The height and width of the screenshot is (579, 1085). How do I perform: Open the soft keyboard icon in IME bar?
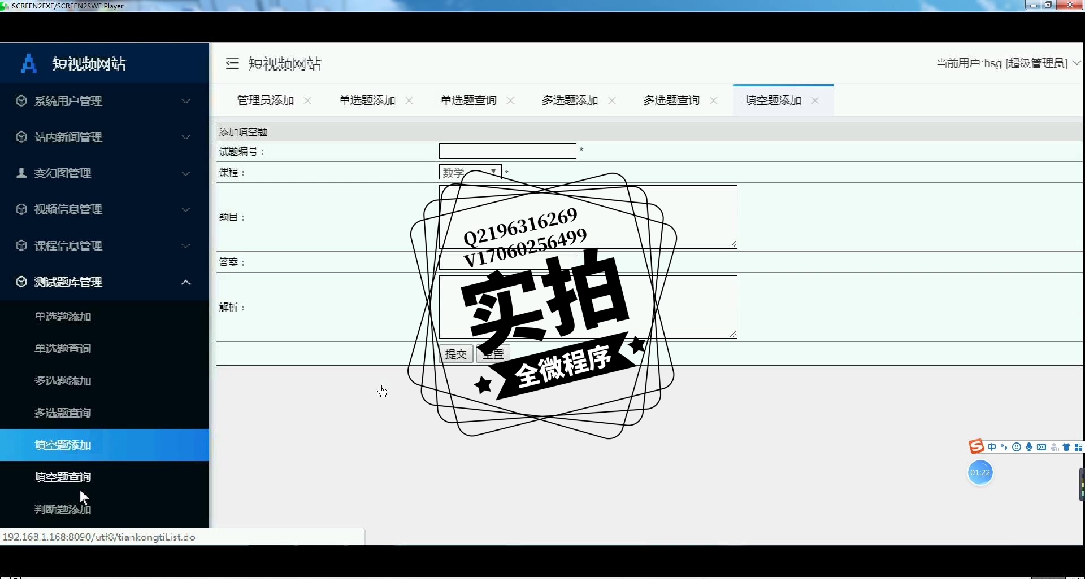tap(1041, 447)
